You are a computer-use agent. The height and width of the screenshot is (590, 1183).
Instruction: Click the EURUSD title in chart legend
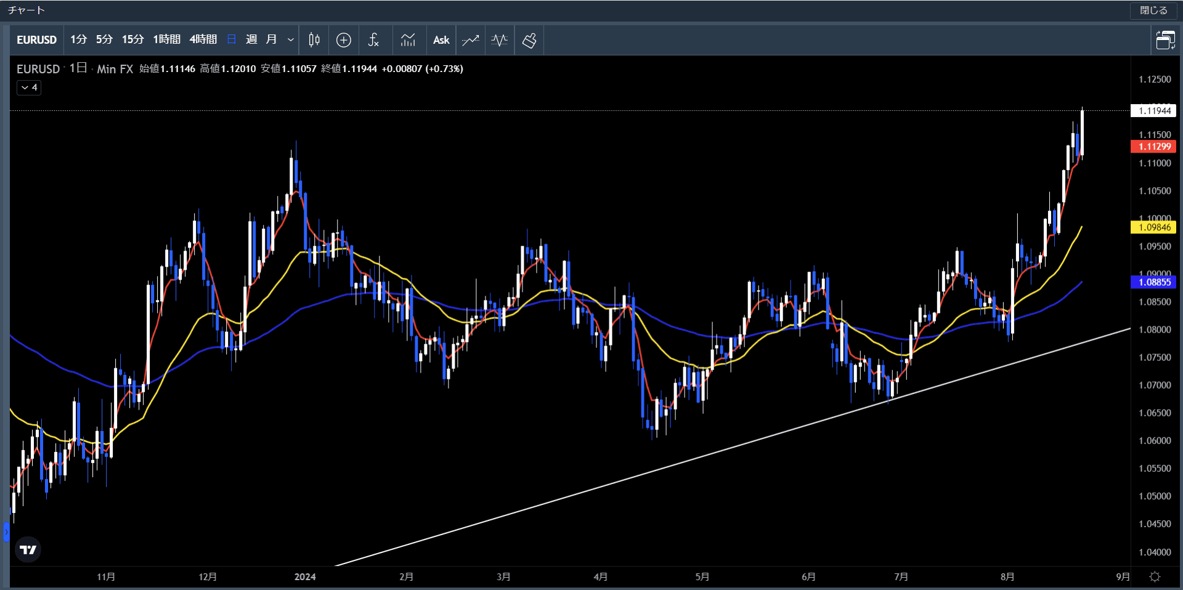pos(38,69)
